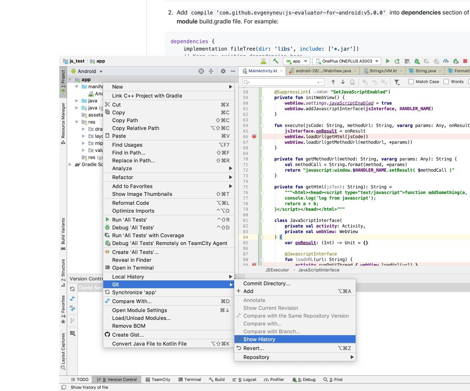Enable the Match Case checkbox
Image resolution: width=470 pixels, height=391 pixels.
coord(411,82)
